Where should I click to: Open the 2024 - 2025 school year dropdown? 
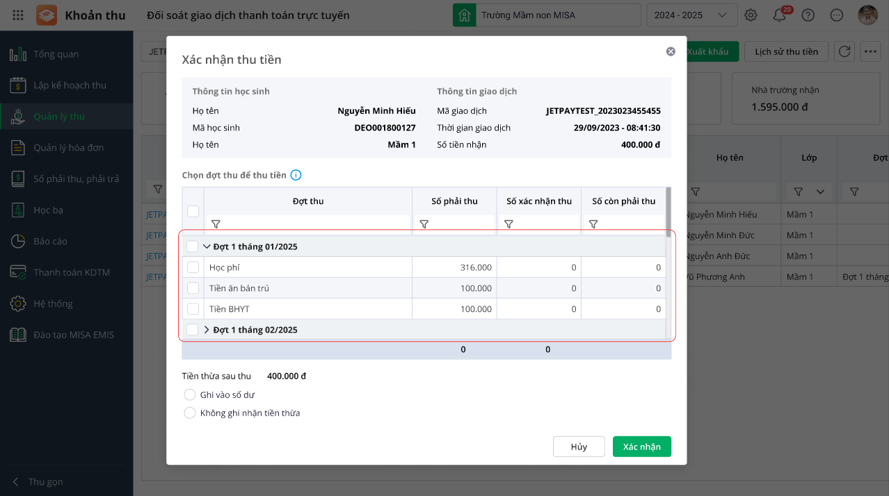tap(691, 15)
